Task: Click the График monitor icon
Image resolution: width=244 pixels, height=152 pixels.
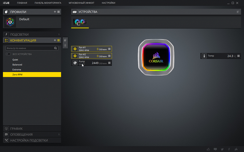Action: click(x=6, y=128)
